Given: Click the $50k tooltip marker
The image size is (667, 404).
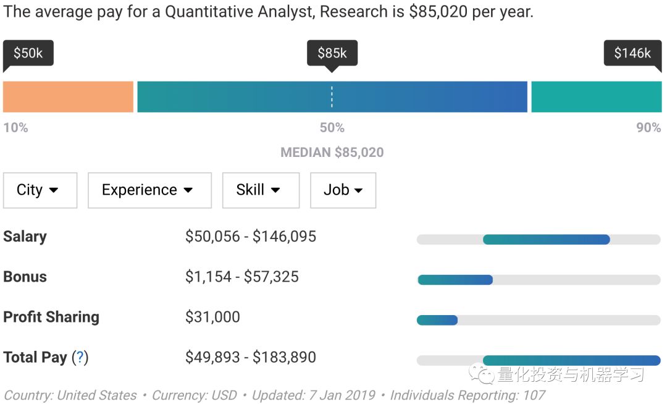Looking at the screenshot, I should (x=28, y=53).
